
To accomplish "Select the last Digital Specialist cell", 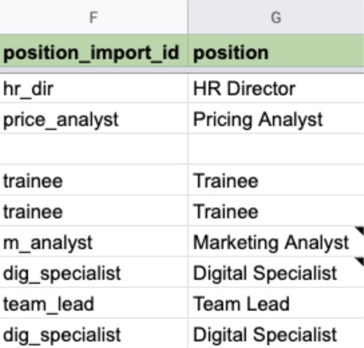I will click(x=276, y=333).
